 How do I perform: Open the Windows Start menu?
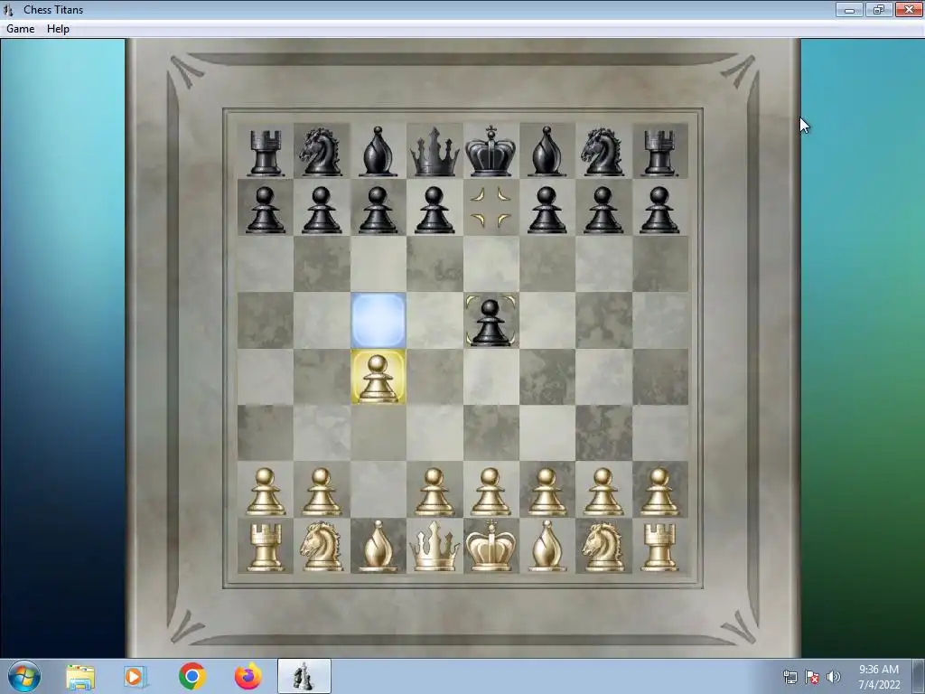(x=23, y=676)
